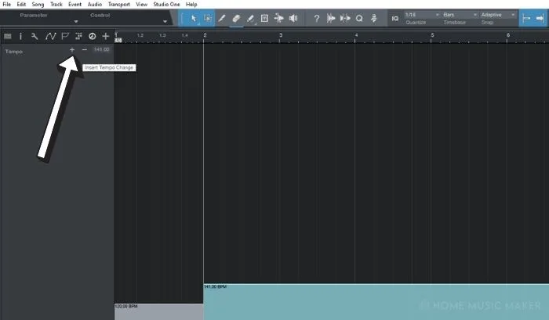Screen dimensions: 549x320
Task: Click bar 4 on the timeline ruler
Action: pyautogui.click(x=356, y=35)
